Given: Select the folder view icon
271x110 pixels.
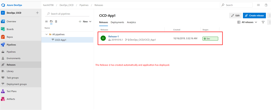Looking at the screenshot, I should [x=51, y=22].
